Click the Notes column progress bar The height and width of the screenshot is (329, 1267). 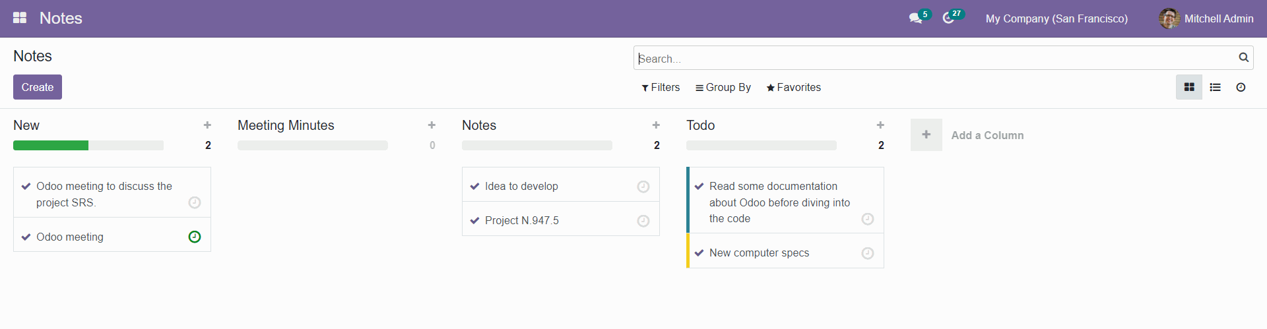pyautogui.click(x=537, y=145)
